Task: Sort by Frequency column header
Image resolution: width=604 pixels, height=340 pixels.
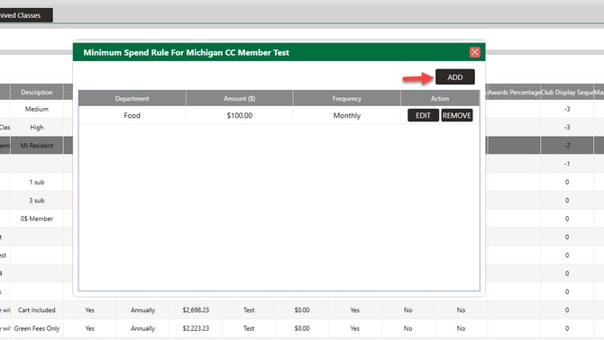Action: pos(347,98)
